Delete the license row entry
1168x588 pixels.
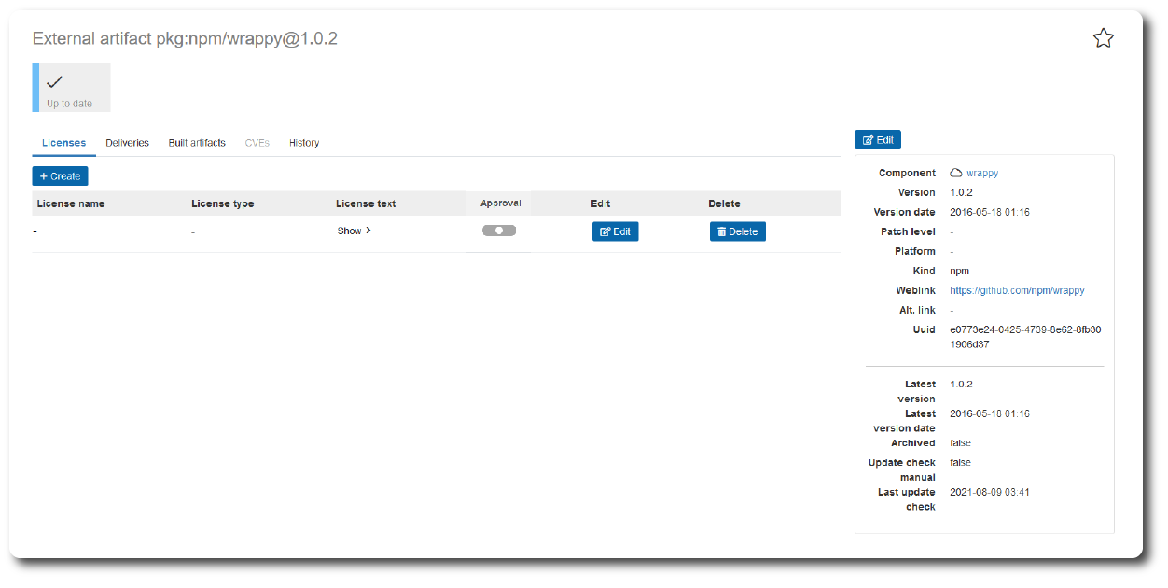pyautogui.click(x=737, y=231)
